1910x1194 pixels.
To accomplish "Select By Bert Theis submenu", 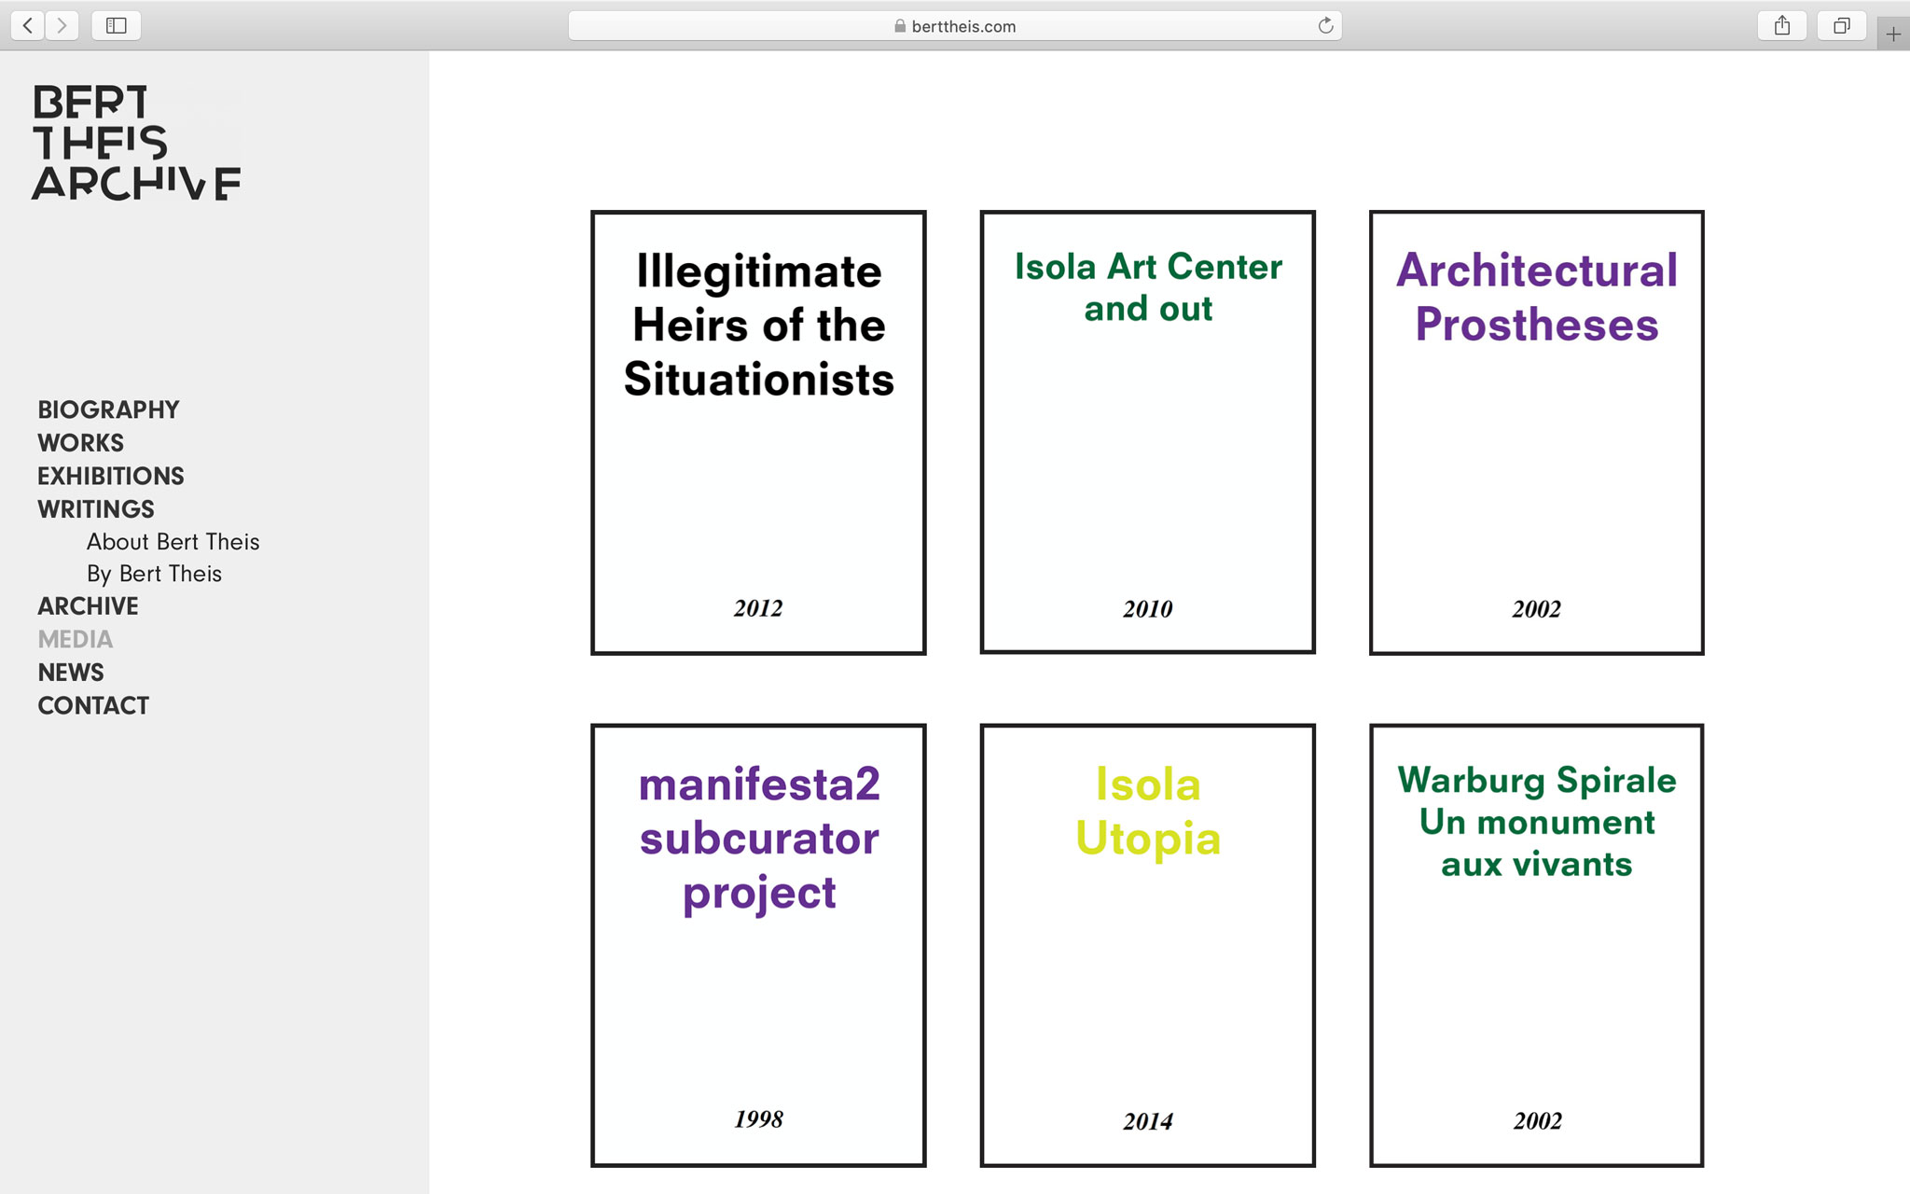I will pos(155,574).
